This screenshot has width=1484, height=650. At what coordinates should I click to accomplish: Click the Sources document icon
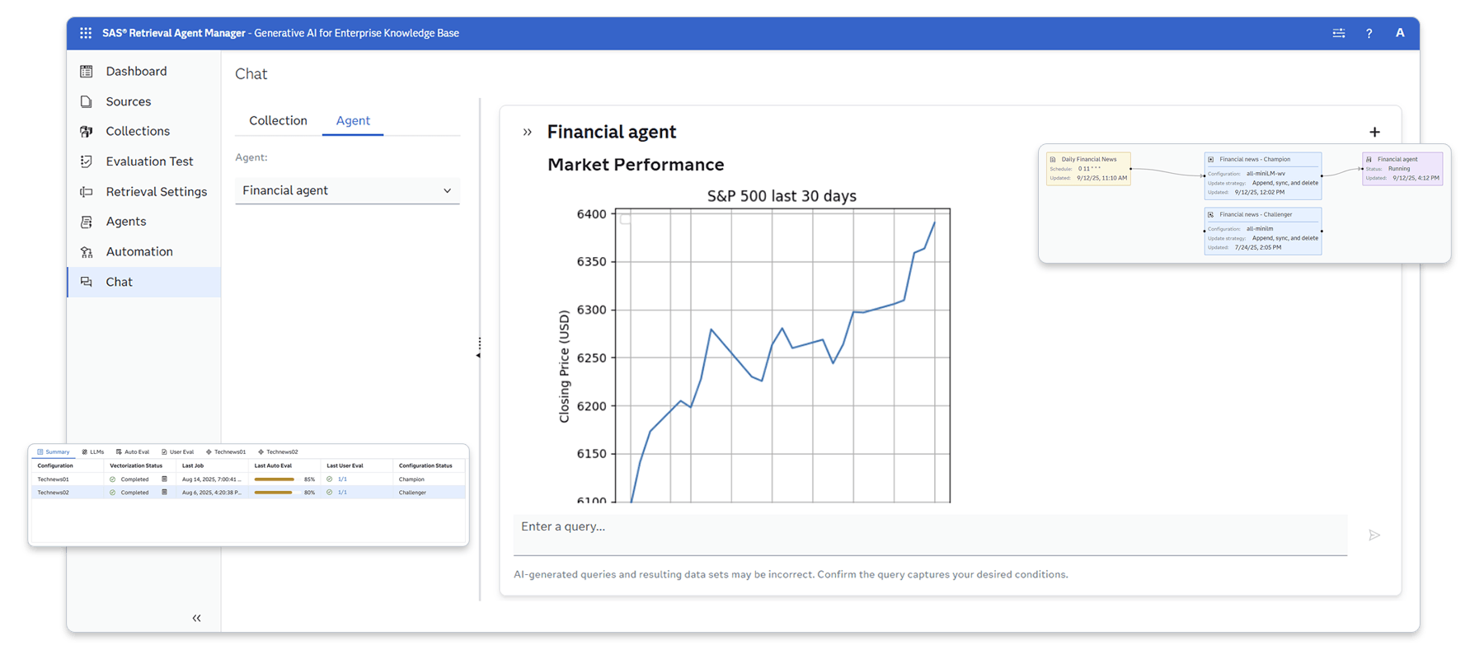(x=87, y=101)
